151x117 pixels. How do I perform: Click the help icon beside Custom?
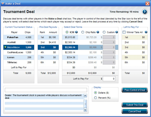point(117,32)
